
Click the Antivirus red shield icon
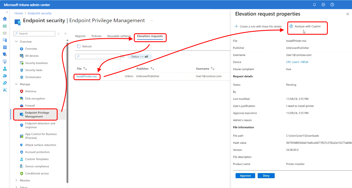point(22,91)
